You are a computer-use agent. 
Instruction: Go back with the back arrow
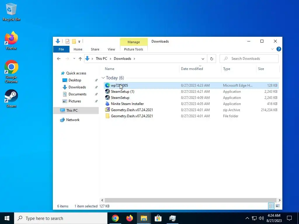59,59
